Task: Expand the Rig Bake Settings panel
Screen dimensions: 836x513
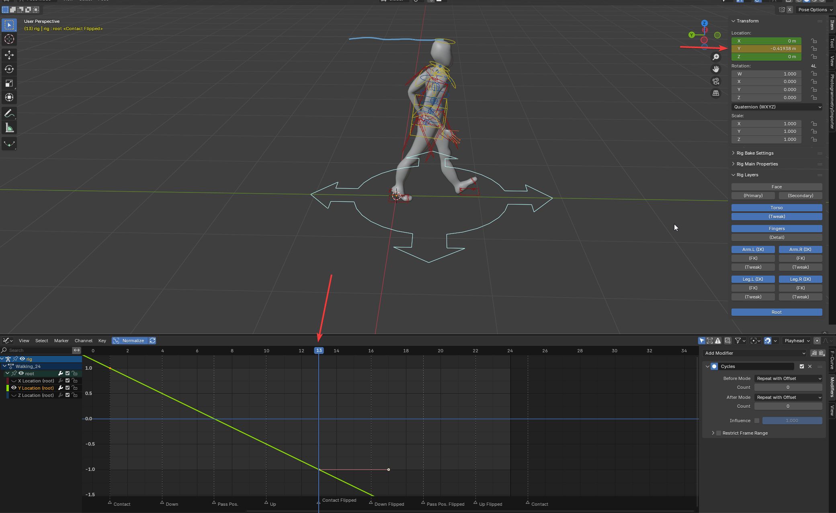Action: click(x=755, y=153)
